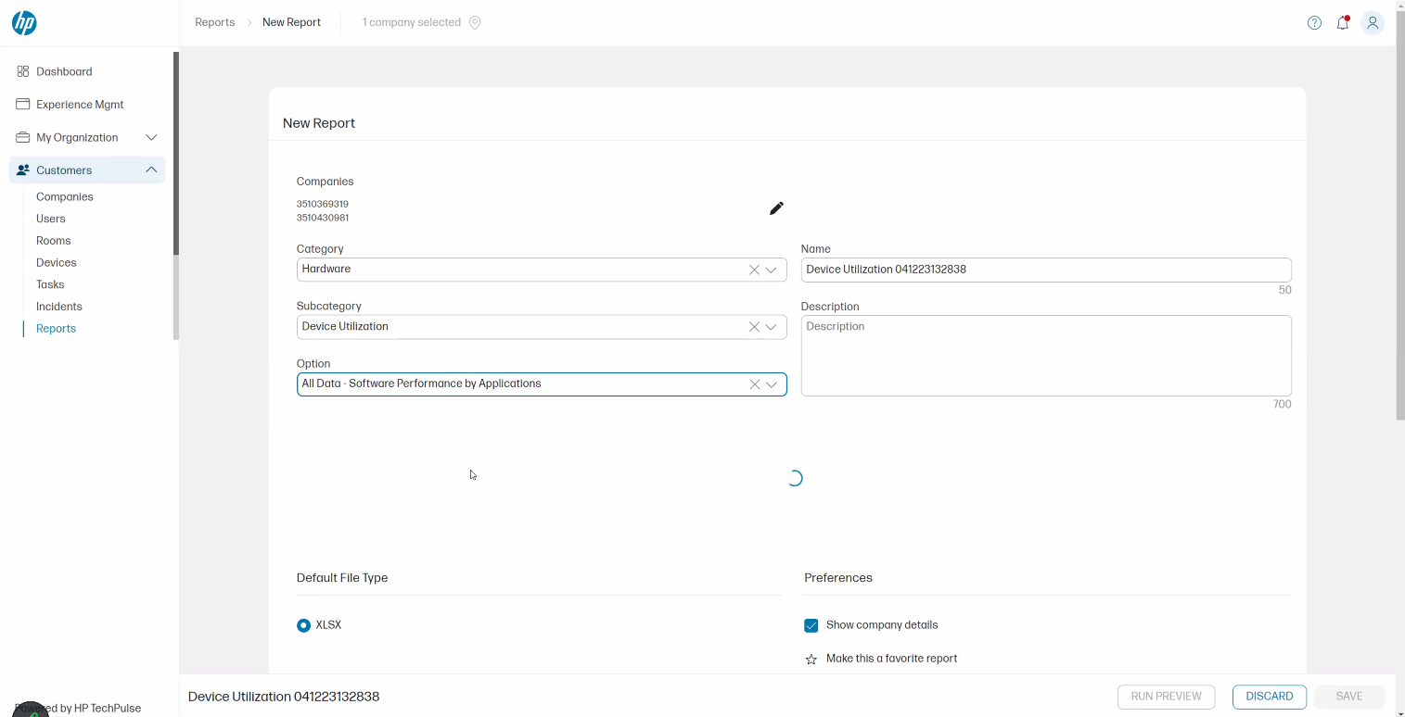Clear the Category field using its X icon
The height and width of the screenshot is (717, 1405).
pos(754,270)
